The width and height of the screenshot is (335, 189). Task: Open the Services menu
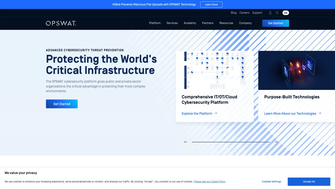[x=172, y=23]
